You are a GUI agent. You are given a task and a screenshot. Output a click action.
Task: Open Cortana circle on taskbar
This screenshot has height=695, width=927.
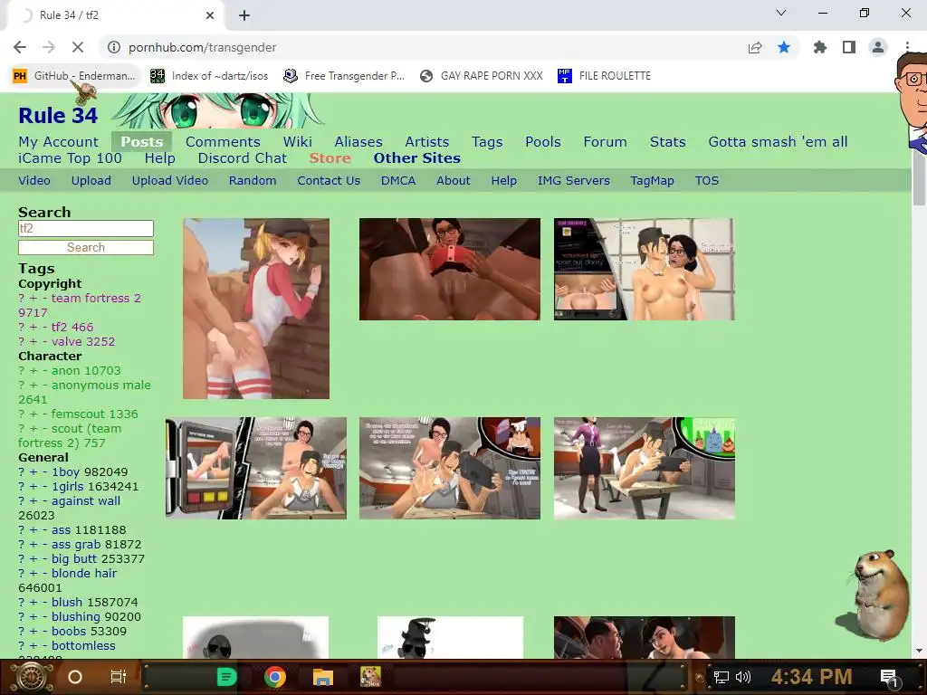tap(75, 677)
